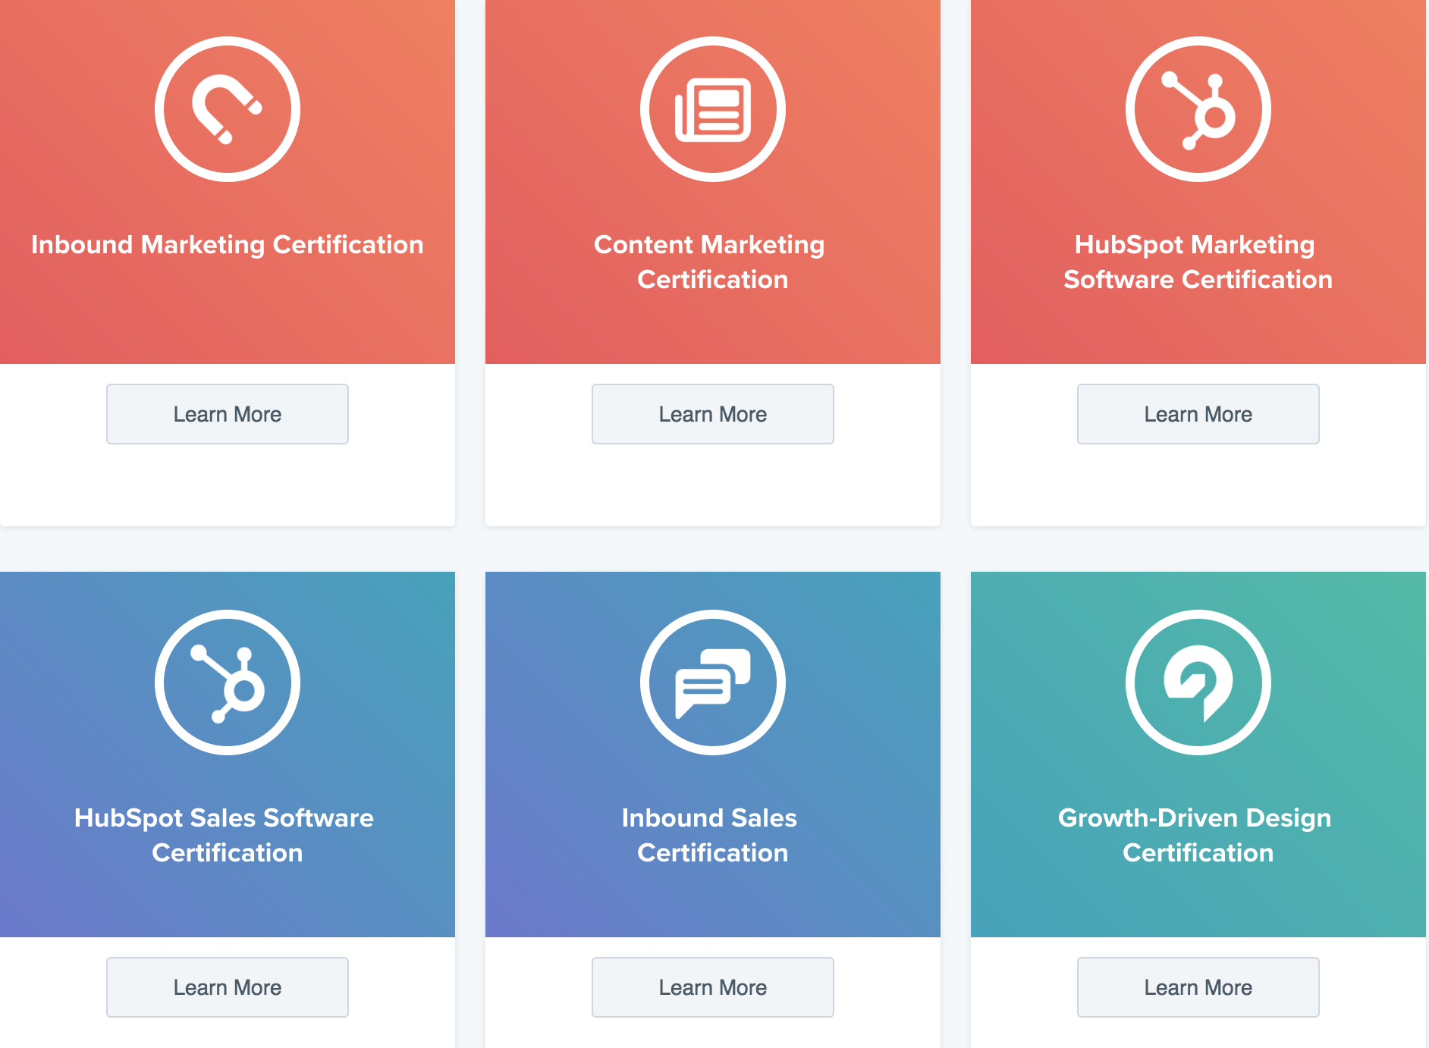Click the Growth-Driven Design arrow icon
1429x1048 pixels.
coord(1198,682)
